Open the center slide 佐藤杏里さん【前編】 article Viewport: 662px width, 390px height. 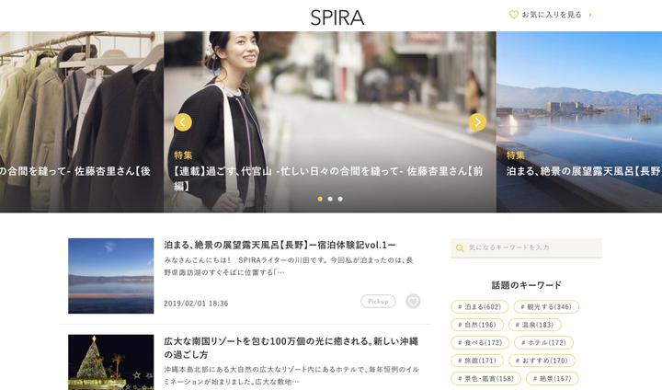330,121
